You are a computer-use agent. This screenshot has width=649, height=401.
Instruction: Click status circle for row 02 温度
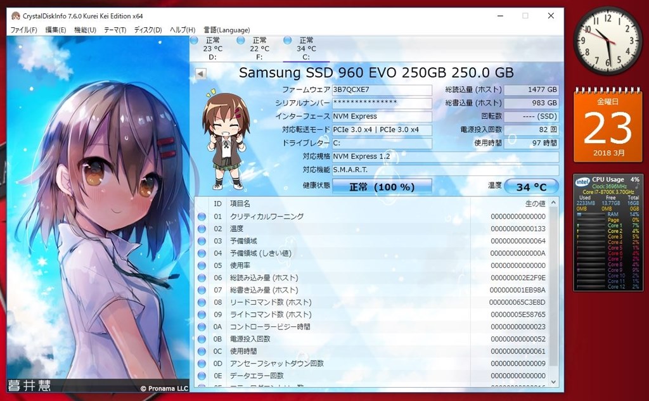[202, 229]
